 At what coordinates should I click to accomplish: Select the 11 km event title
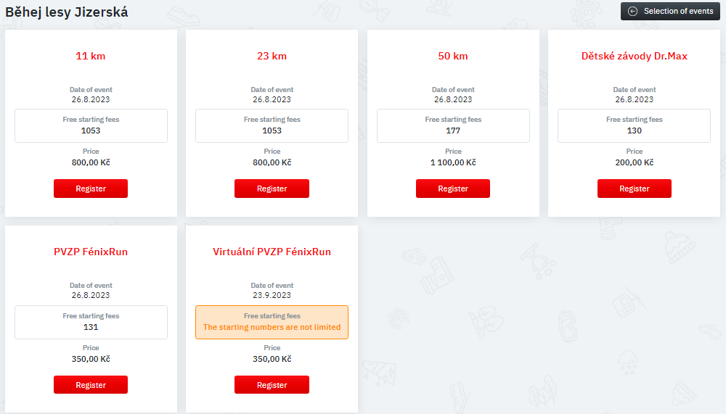pos(91,56)
